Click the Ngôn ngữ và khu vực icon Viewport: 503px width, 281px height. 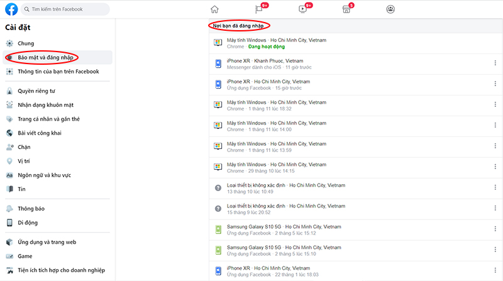9,175
